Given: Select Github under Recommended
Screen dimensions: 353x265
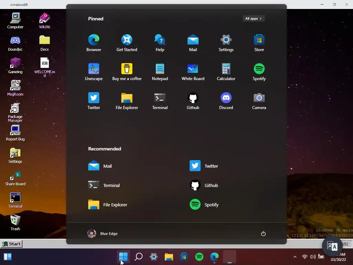Looking at the screenshot, I should [x=204, y=185].
